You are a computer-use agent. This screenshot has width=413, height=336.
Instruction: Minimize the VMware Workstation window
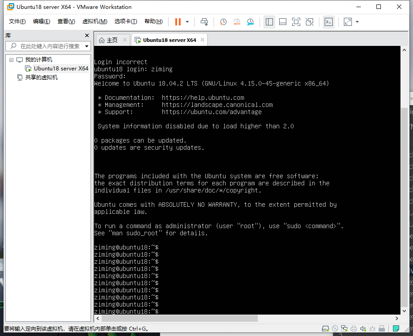(x=359, y=7)
